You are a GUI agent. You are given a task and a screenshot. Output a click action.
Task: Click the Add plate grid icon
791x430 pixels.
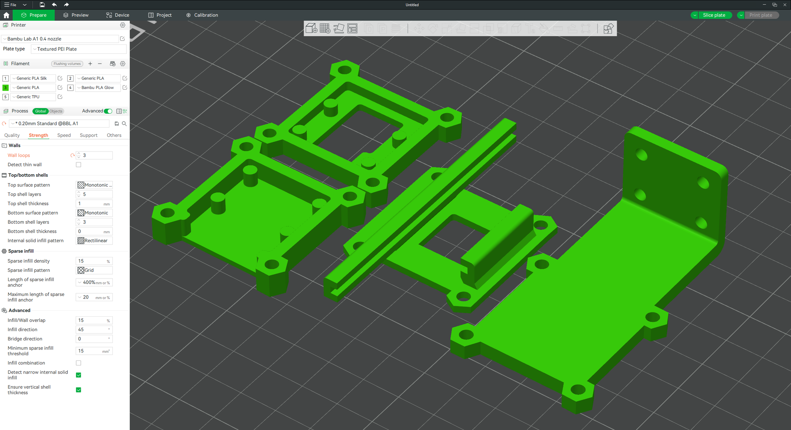(325, 28)
